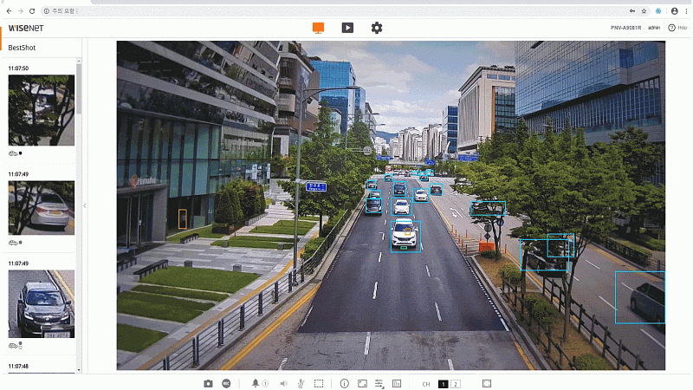
Task: Go back in the browser
Action: point(9,11)
